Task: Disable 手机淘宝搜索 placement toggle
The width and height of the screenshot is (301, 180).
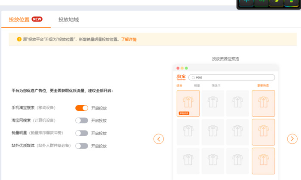Action: click(x=81, y=108)
